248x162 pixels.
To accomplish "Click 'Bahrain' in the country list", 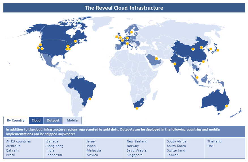I will tap(12, 150).
